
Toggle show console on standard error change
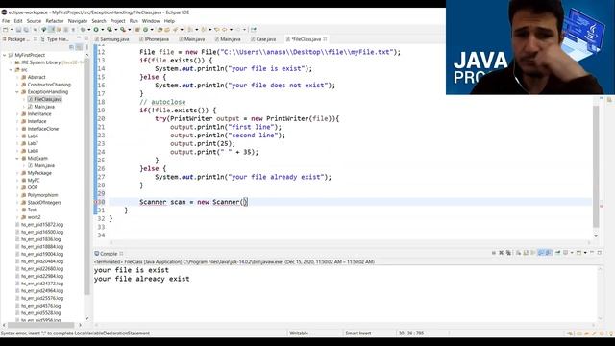click(548, 253)
